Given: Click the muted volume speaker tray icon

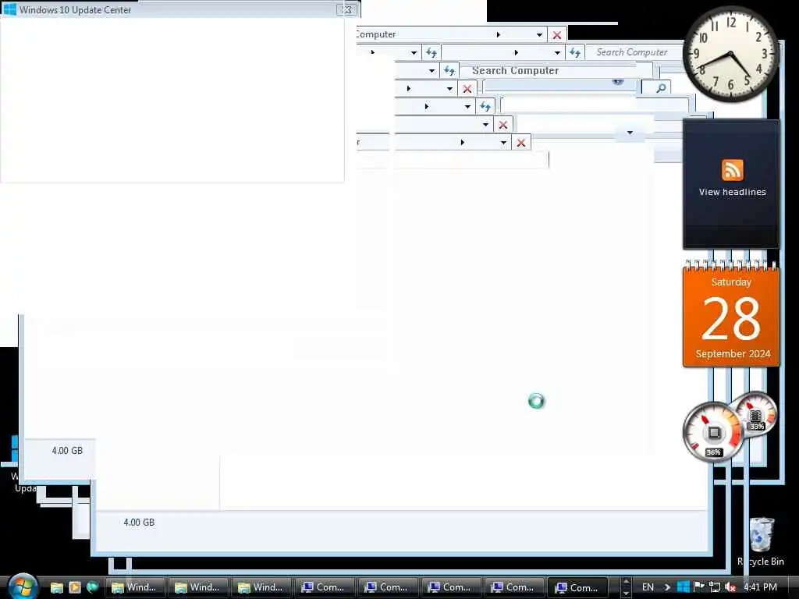Looking at the screenshot, I should pos(730,587).
